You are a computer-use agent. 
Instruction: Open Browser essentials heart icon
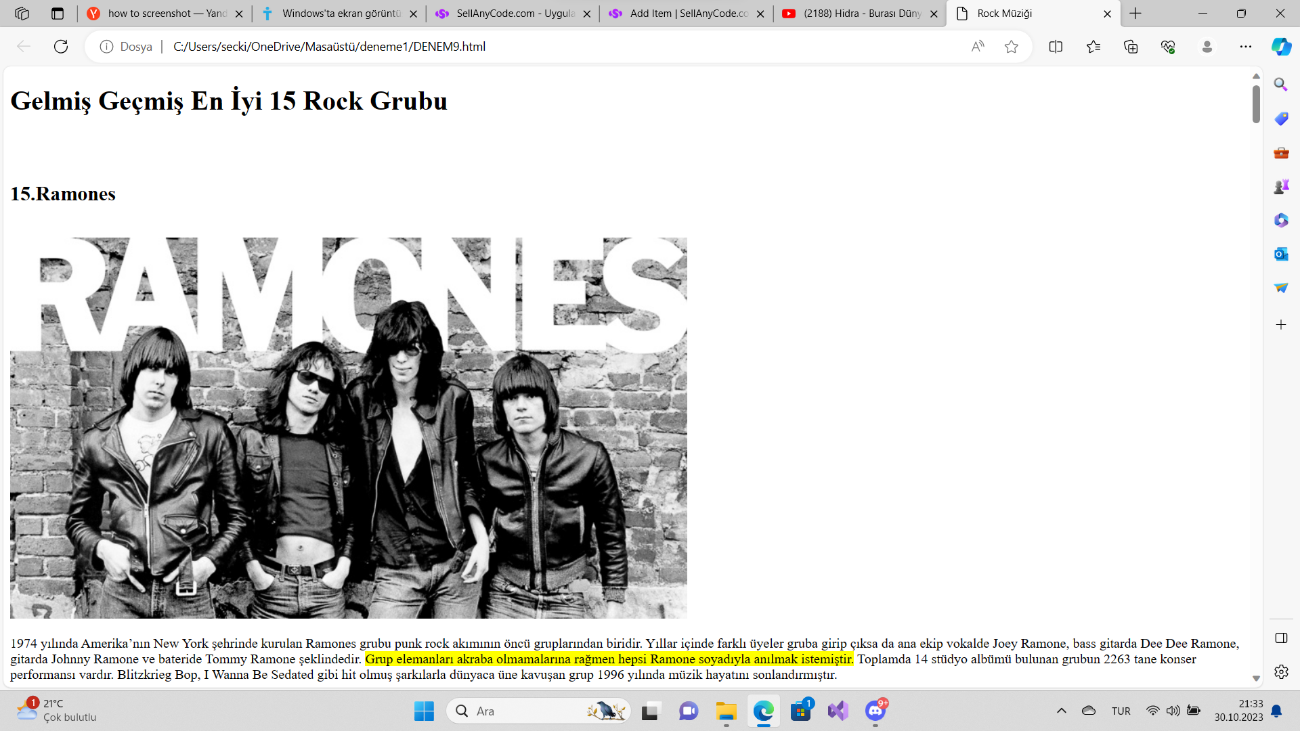point(1168,47)
